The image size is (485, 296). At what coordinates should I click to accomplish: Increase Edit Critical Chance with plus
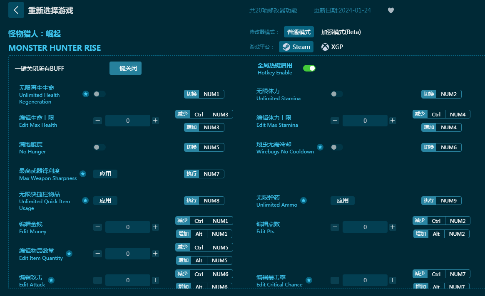pyautogui.click(x=393, y=280)
